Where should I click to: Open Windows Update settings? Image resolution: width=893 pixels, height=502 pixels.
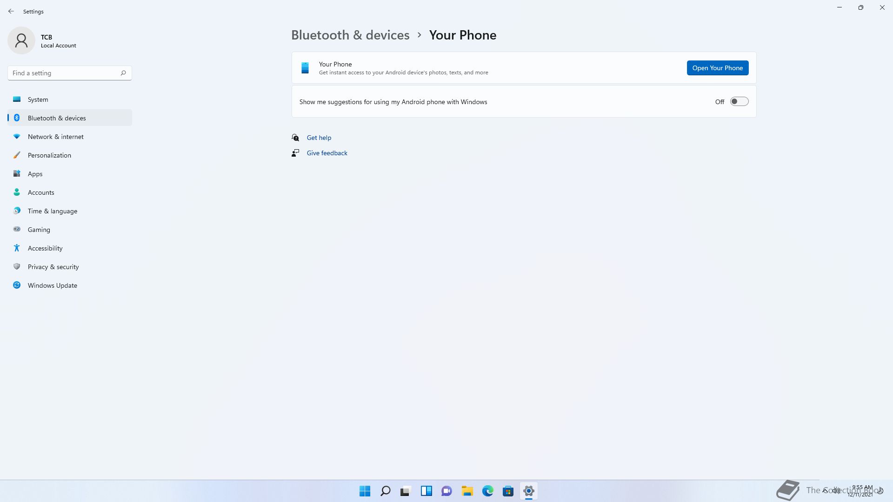[70, 285]
